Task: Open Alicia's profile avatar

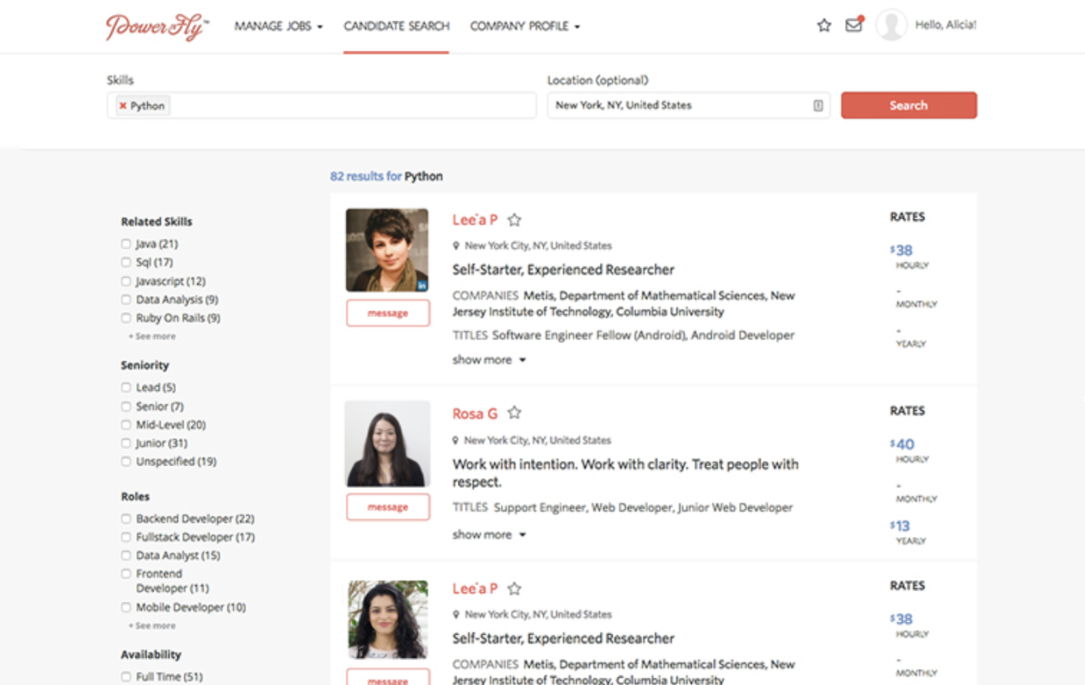Action: point(891,25)
